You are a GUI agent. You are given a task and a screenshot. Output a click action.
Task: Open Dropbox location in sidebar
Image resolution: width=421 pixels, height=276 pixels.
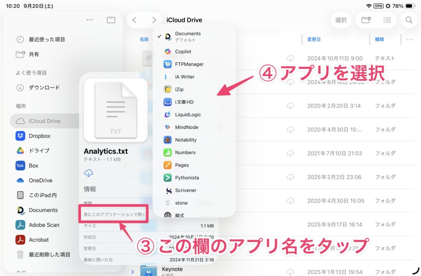[33, 136]
